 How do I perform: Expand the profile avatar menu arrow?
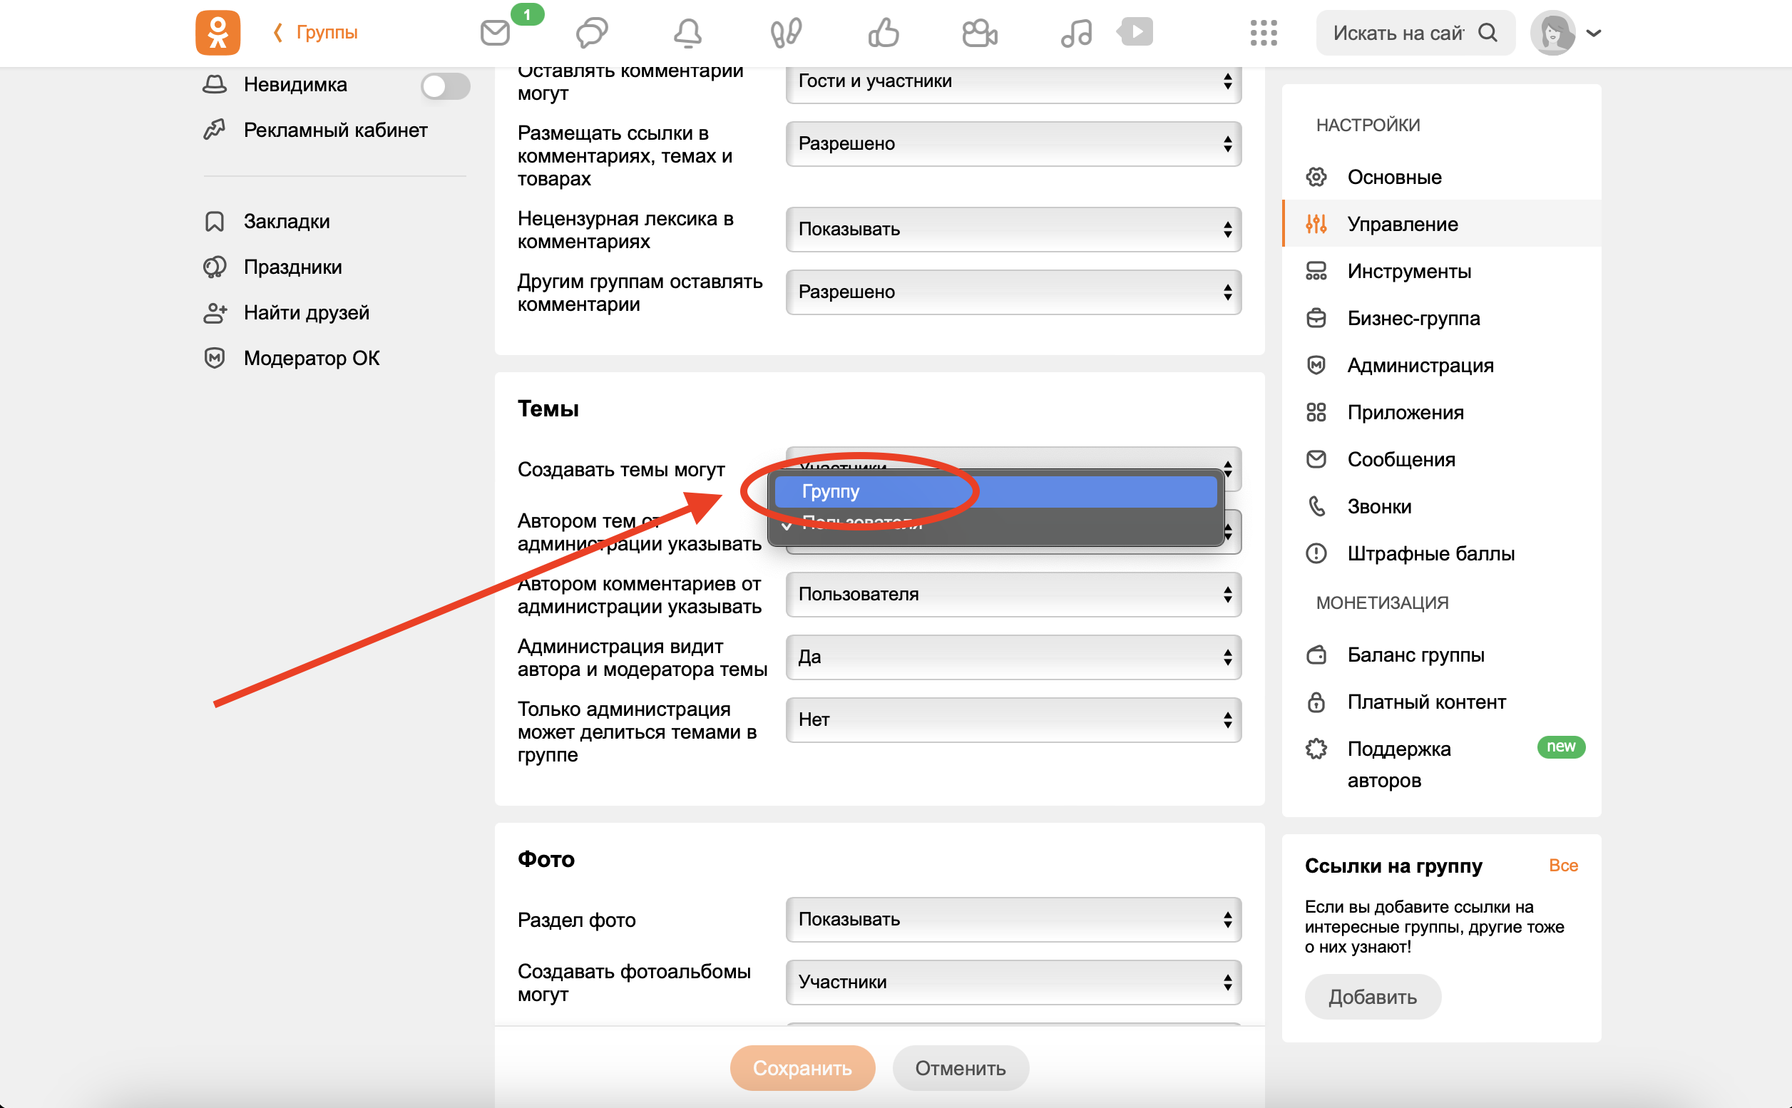(1593, 33)
